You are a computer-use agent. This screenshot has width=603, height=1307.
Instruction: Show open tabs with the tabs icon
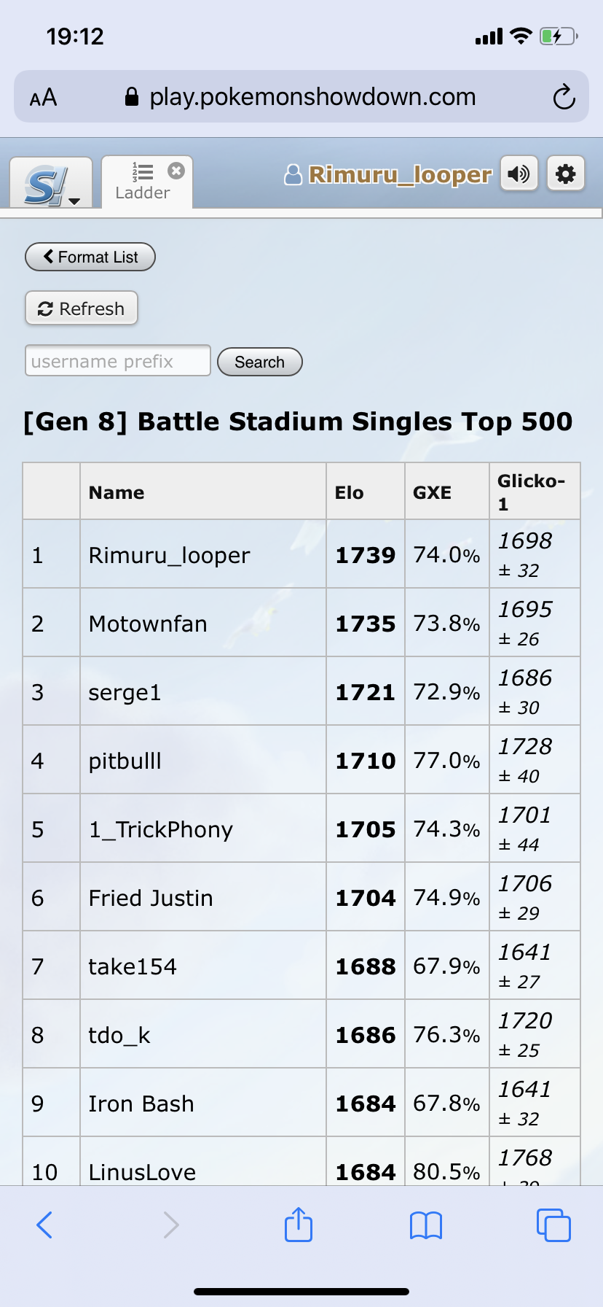pos(553,1225)
